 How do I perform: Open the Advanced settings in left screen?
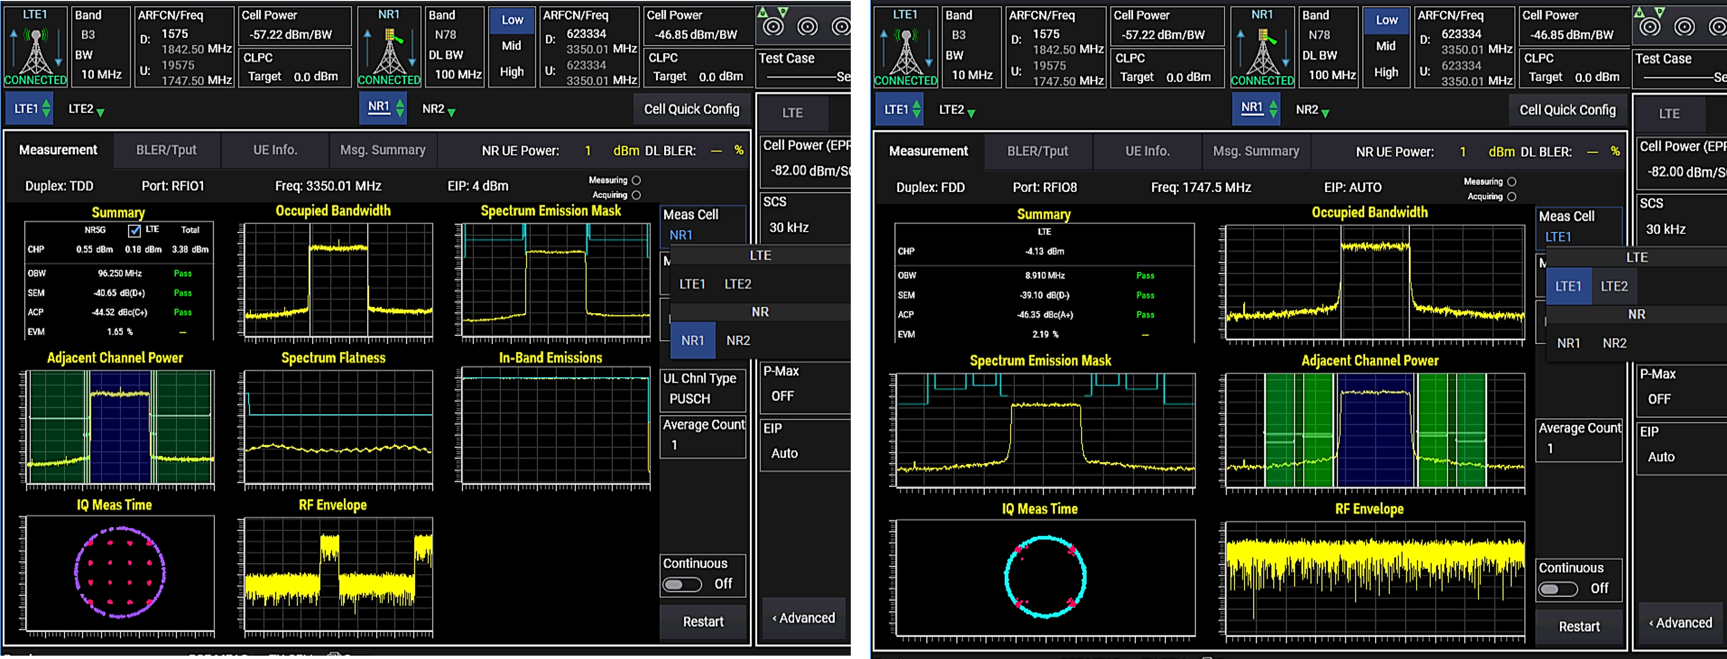pyautogui.click(x=803, y=619)
